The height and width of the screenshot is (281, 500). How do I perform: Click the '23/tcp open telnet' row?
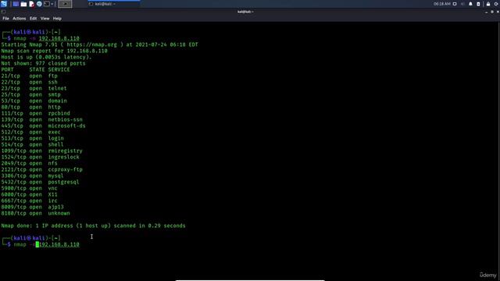click(34, 88)
